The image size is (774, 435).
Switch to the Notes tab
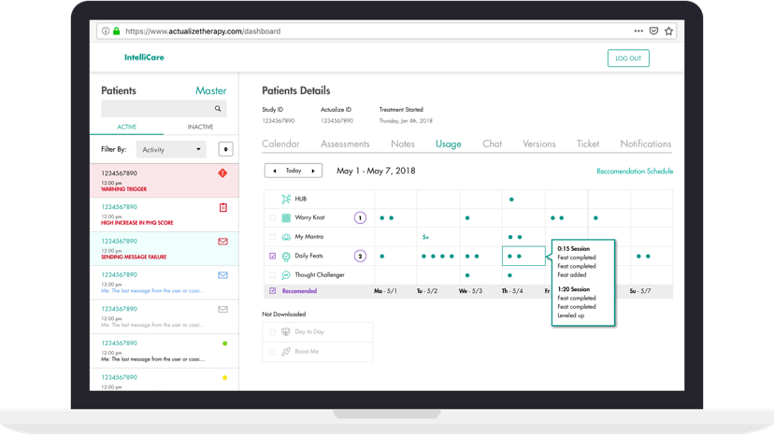coord(403,144)
